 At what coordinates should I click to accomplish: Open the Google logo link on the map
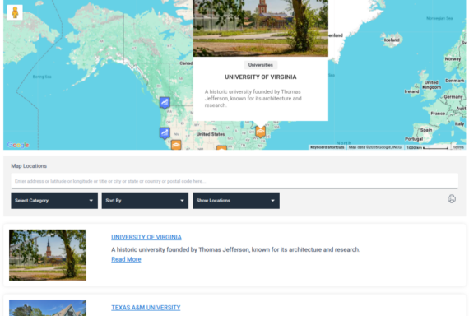point(18,145)
